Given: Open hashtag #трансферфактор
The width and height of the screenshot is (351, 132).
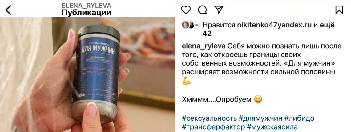Looking at the screenshot, I should pyautogui.click(x=213, y=127).
